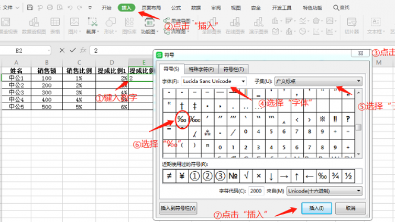Screen dimensions: 395x222
Task: Close the 符号 dialog
Action: click(x=360, y=53)
